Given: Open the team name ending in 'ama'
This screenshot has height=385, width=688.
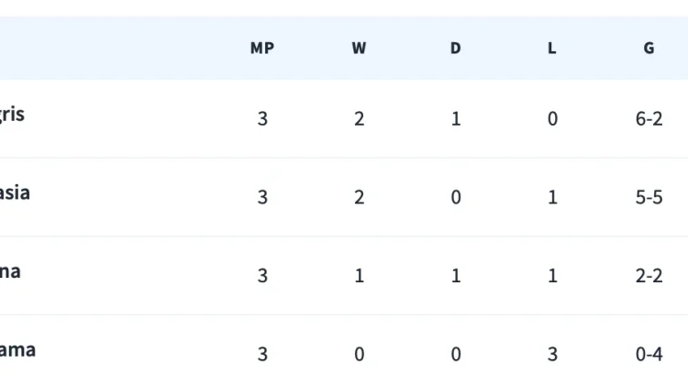Looking at the screenshot, I should point(17,350).
